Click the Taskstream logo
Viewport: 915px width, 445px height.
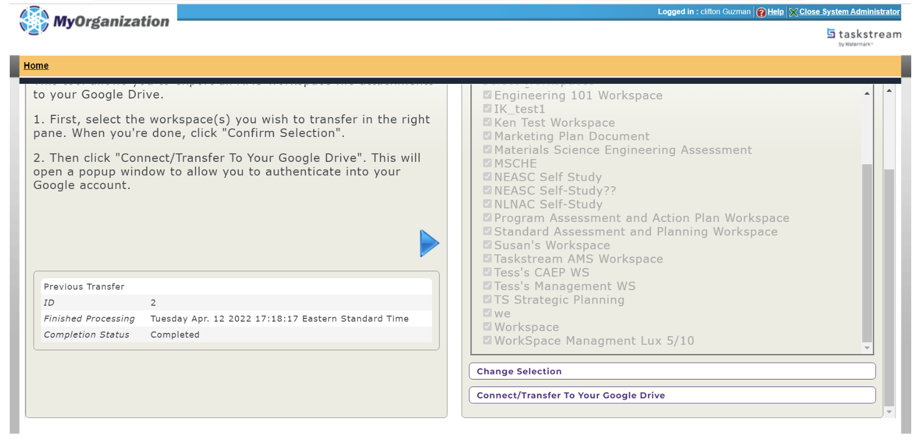click(864, 36)
